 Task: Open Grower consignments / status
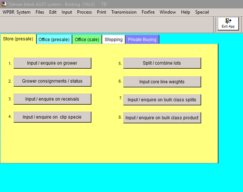tap(52, 81)
